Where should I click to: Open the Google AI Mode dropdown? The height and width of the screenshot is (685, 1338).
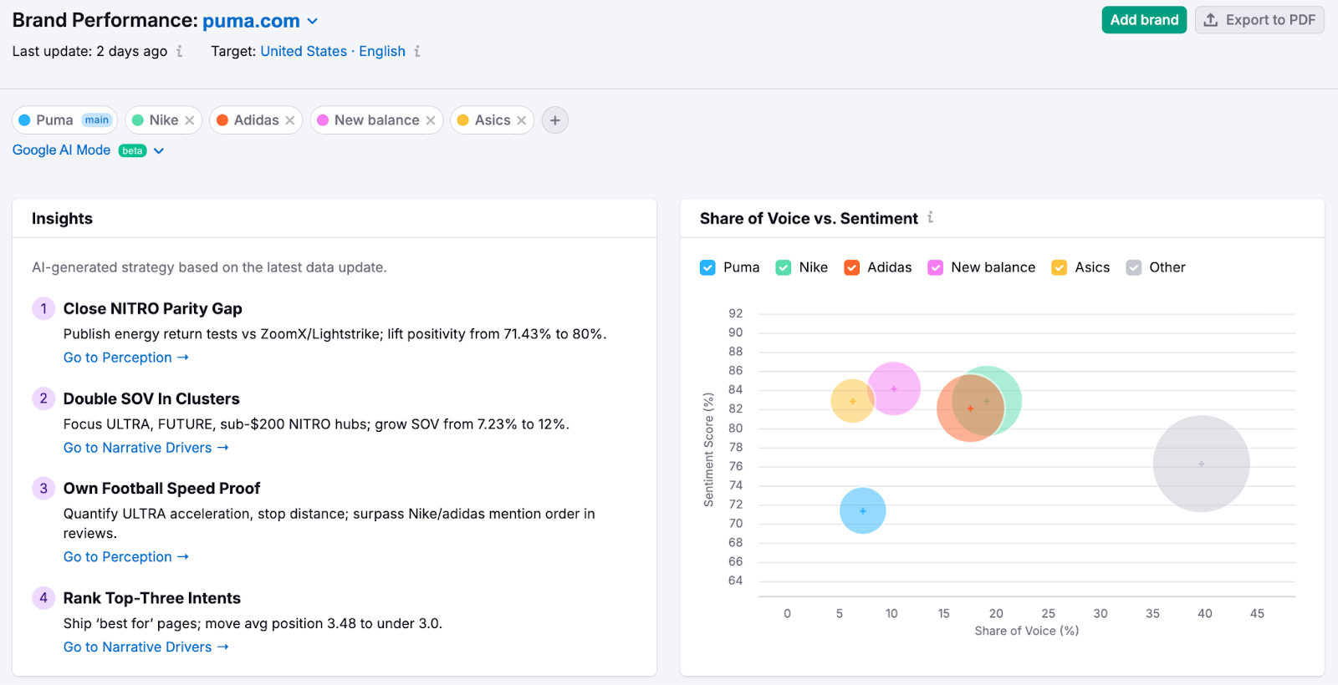(x=159, y=151)
